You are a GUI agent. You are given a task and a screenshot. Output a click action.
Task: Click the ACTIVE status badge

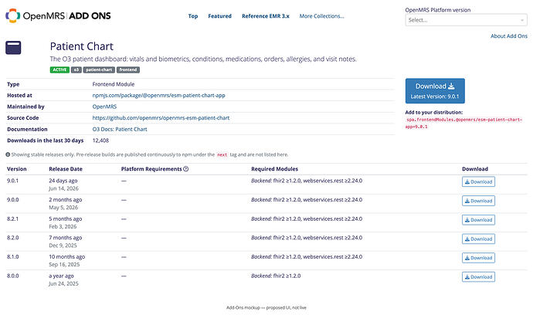coord(59,69)
